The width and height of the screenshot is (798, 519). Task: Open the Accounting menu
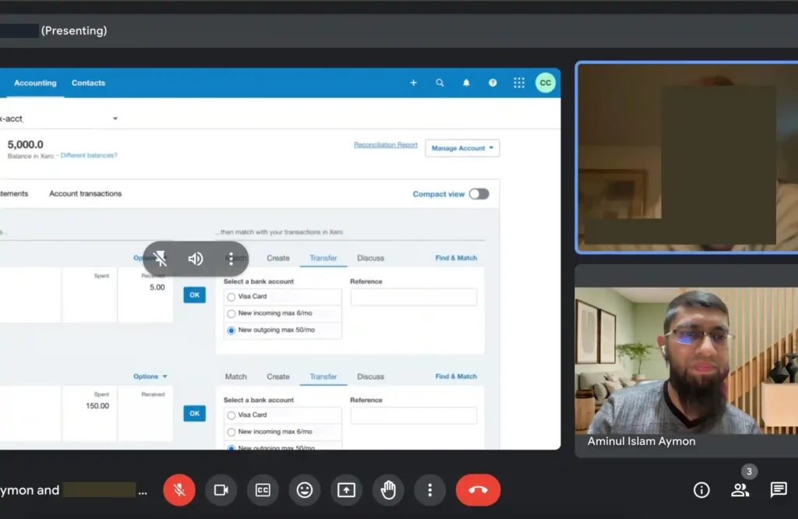35,83
